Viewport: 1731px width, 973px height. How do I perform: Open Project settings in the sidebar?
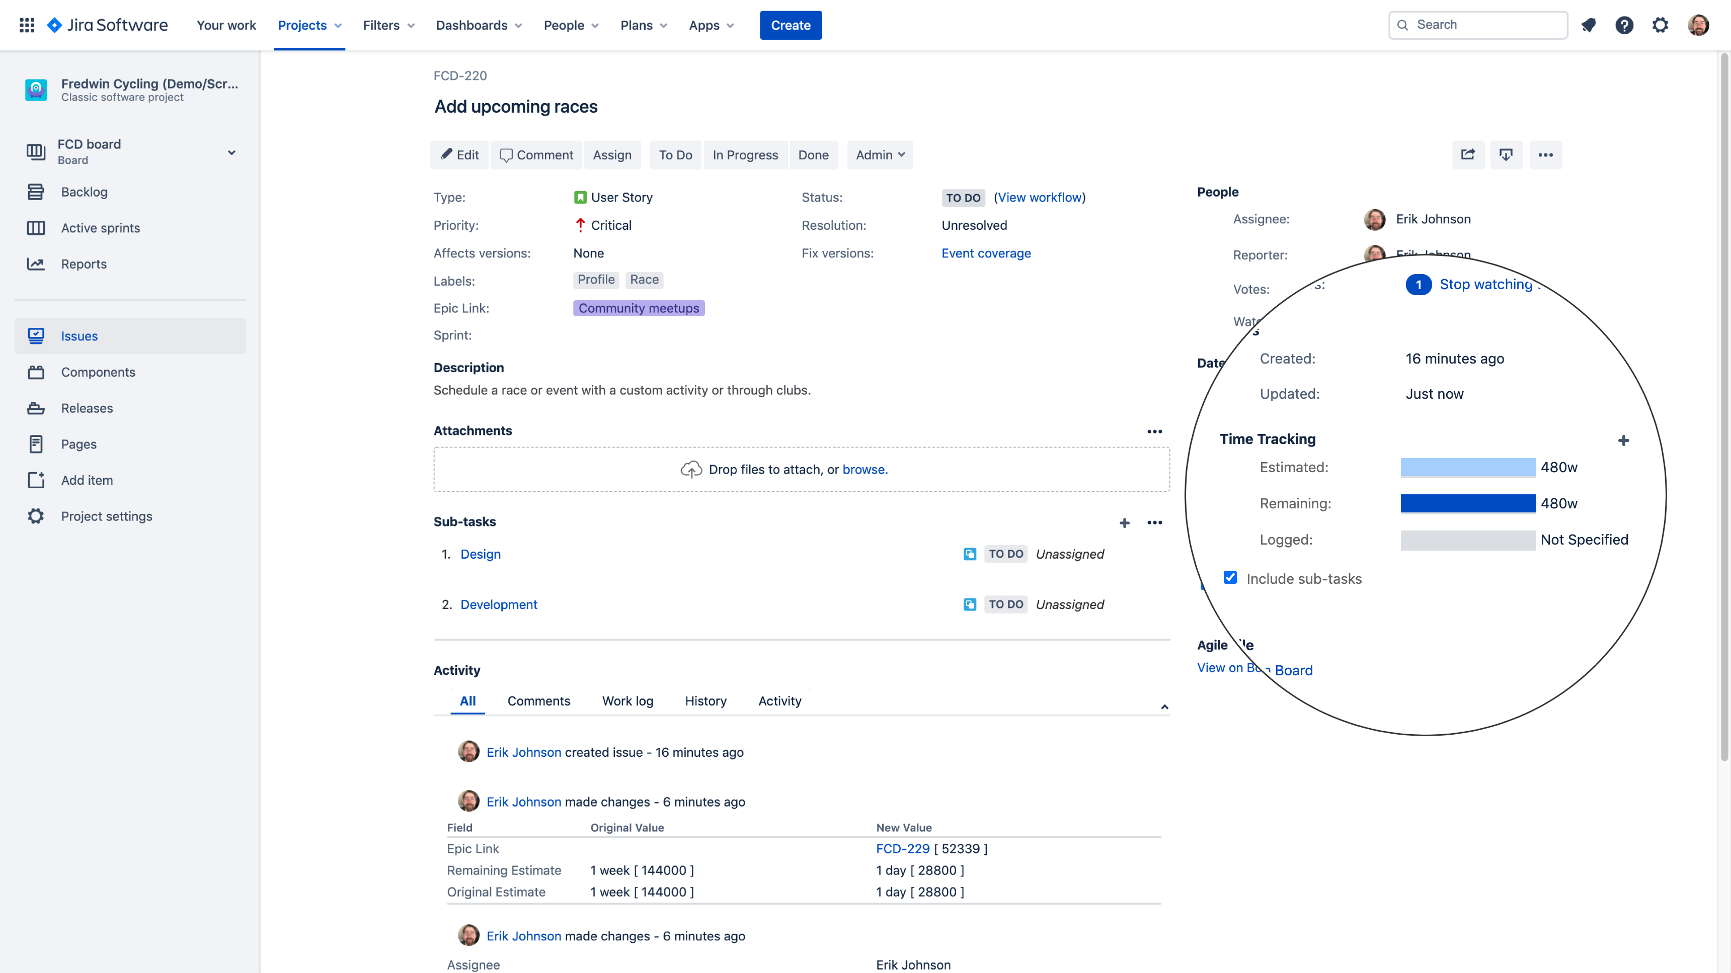point(130,516)
